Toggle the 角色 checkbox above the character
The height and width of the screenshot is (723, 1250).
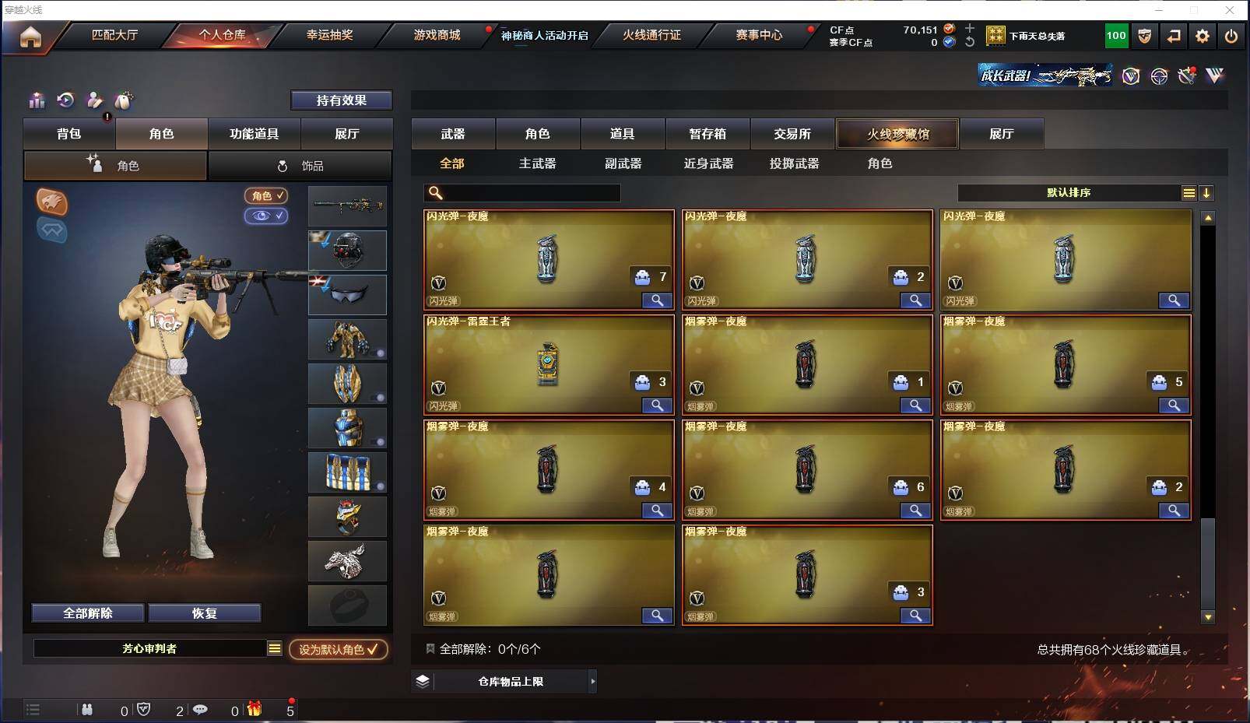266,195
